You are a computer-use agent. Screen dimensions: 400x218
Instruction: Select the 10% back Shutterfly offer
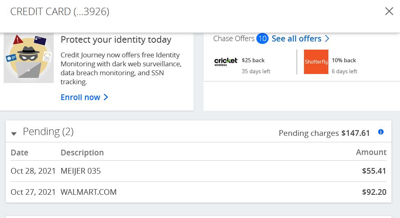coord(343,61)
